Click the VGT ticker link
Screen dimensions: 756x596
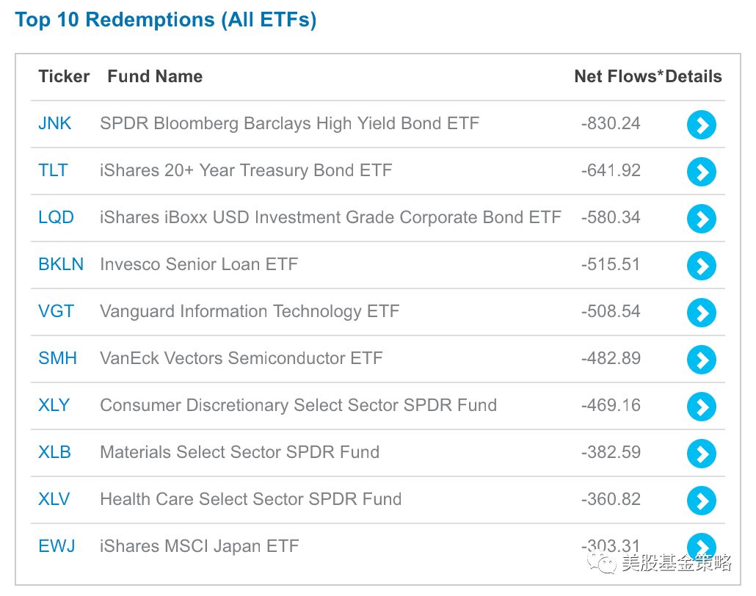point(56,311)
